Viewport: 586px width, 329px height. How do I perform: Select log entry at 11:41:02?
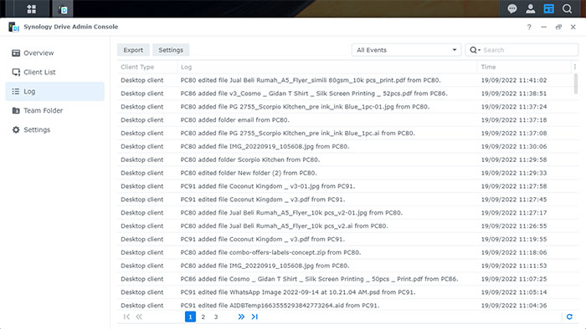point(345,80)
